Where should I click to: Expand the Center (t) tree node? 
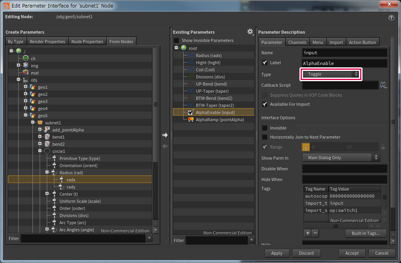(47, 194)
